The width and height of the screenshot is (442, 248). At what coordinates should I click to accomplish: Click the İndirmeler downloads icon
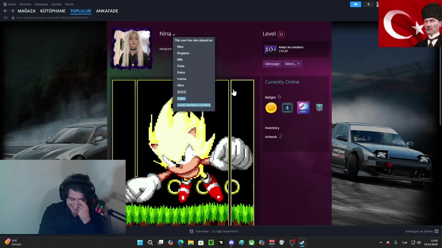(x=191, y=231)
